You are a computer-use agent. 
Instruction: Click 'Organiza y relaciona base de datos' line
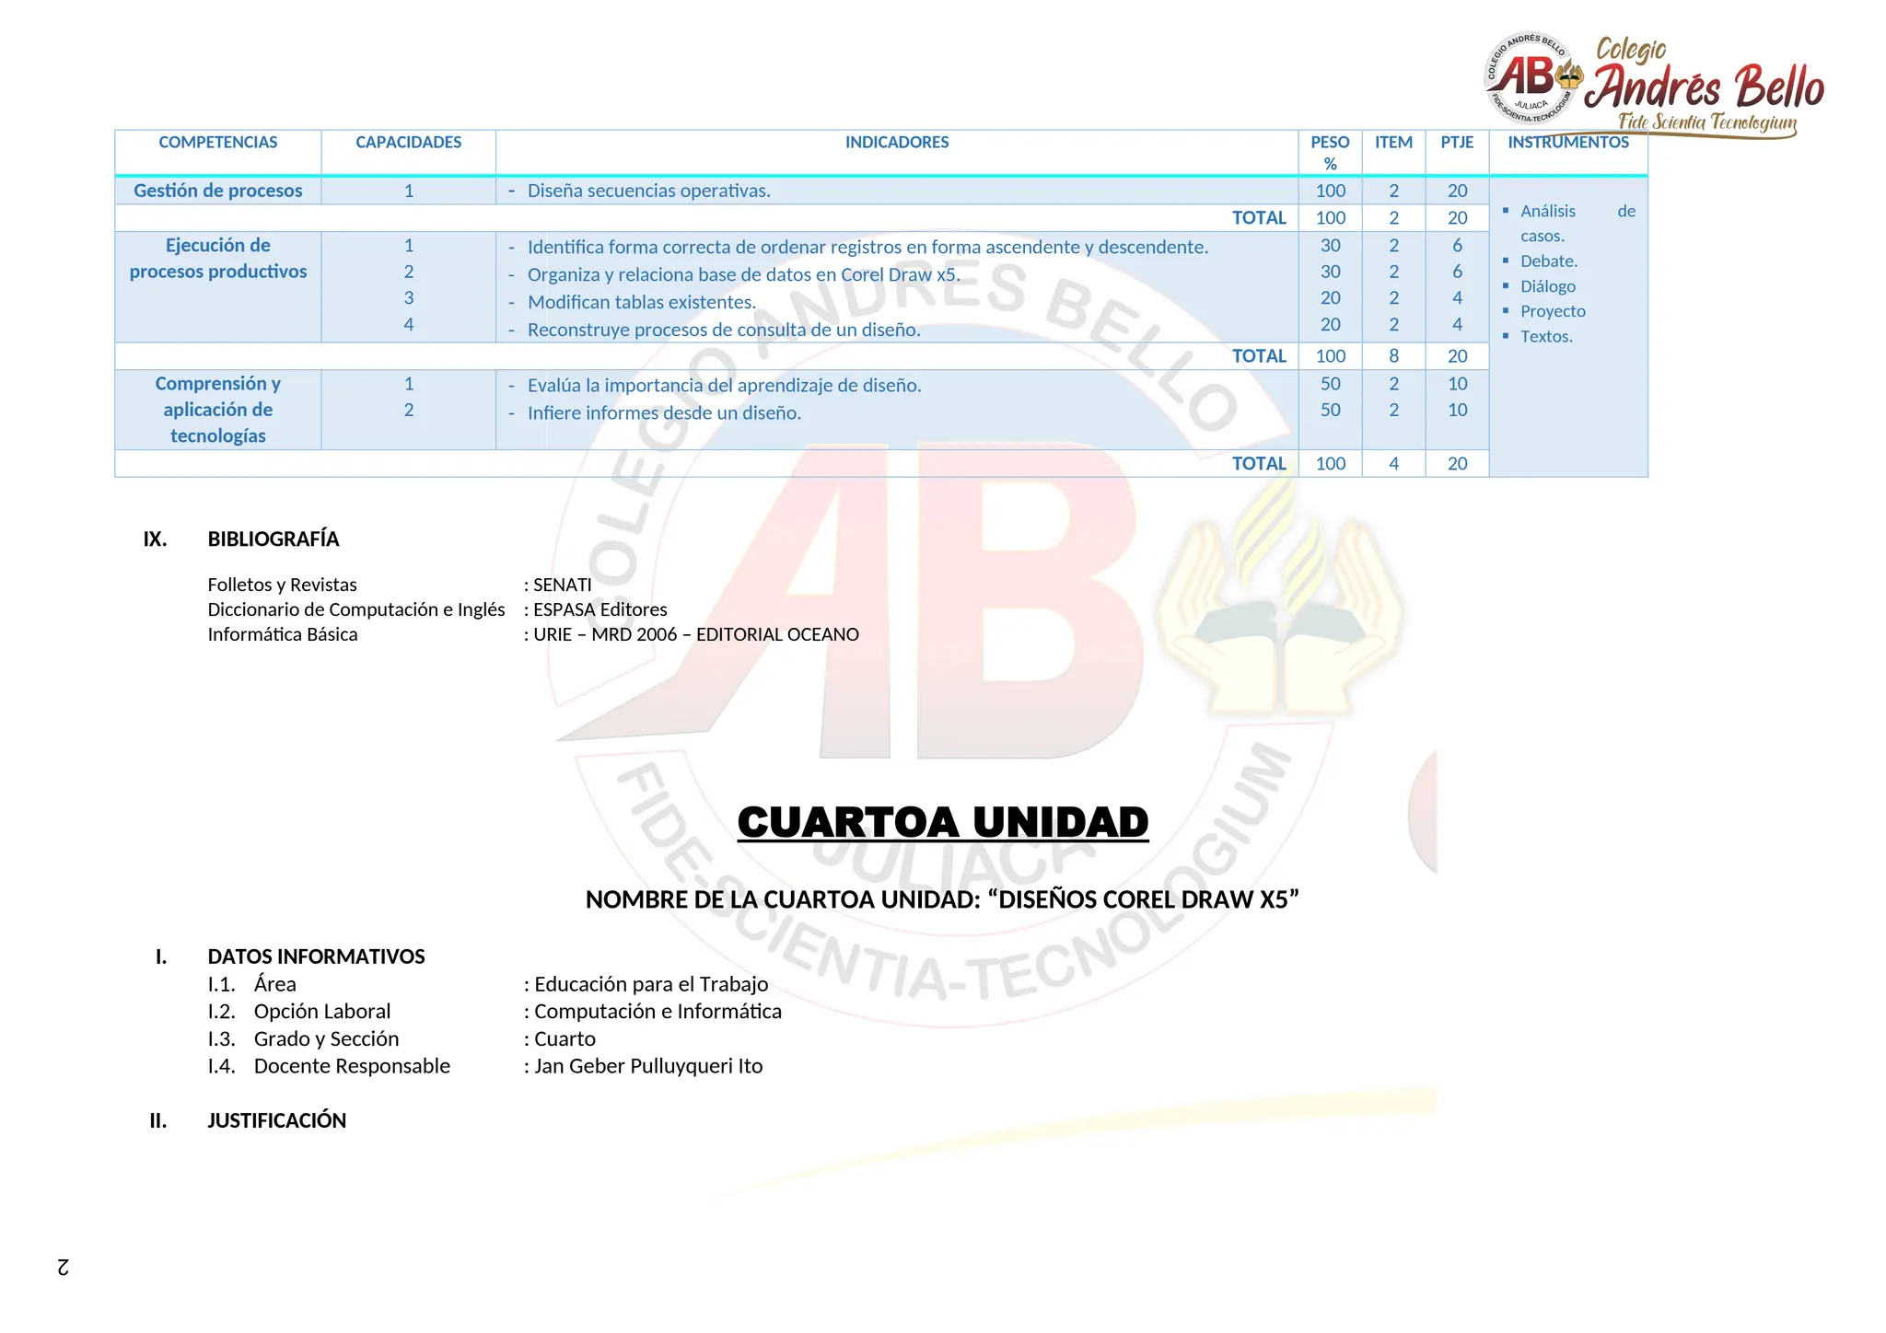tap(743, 274)
